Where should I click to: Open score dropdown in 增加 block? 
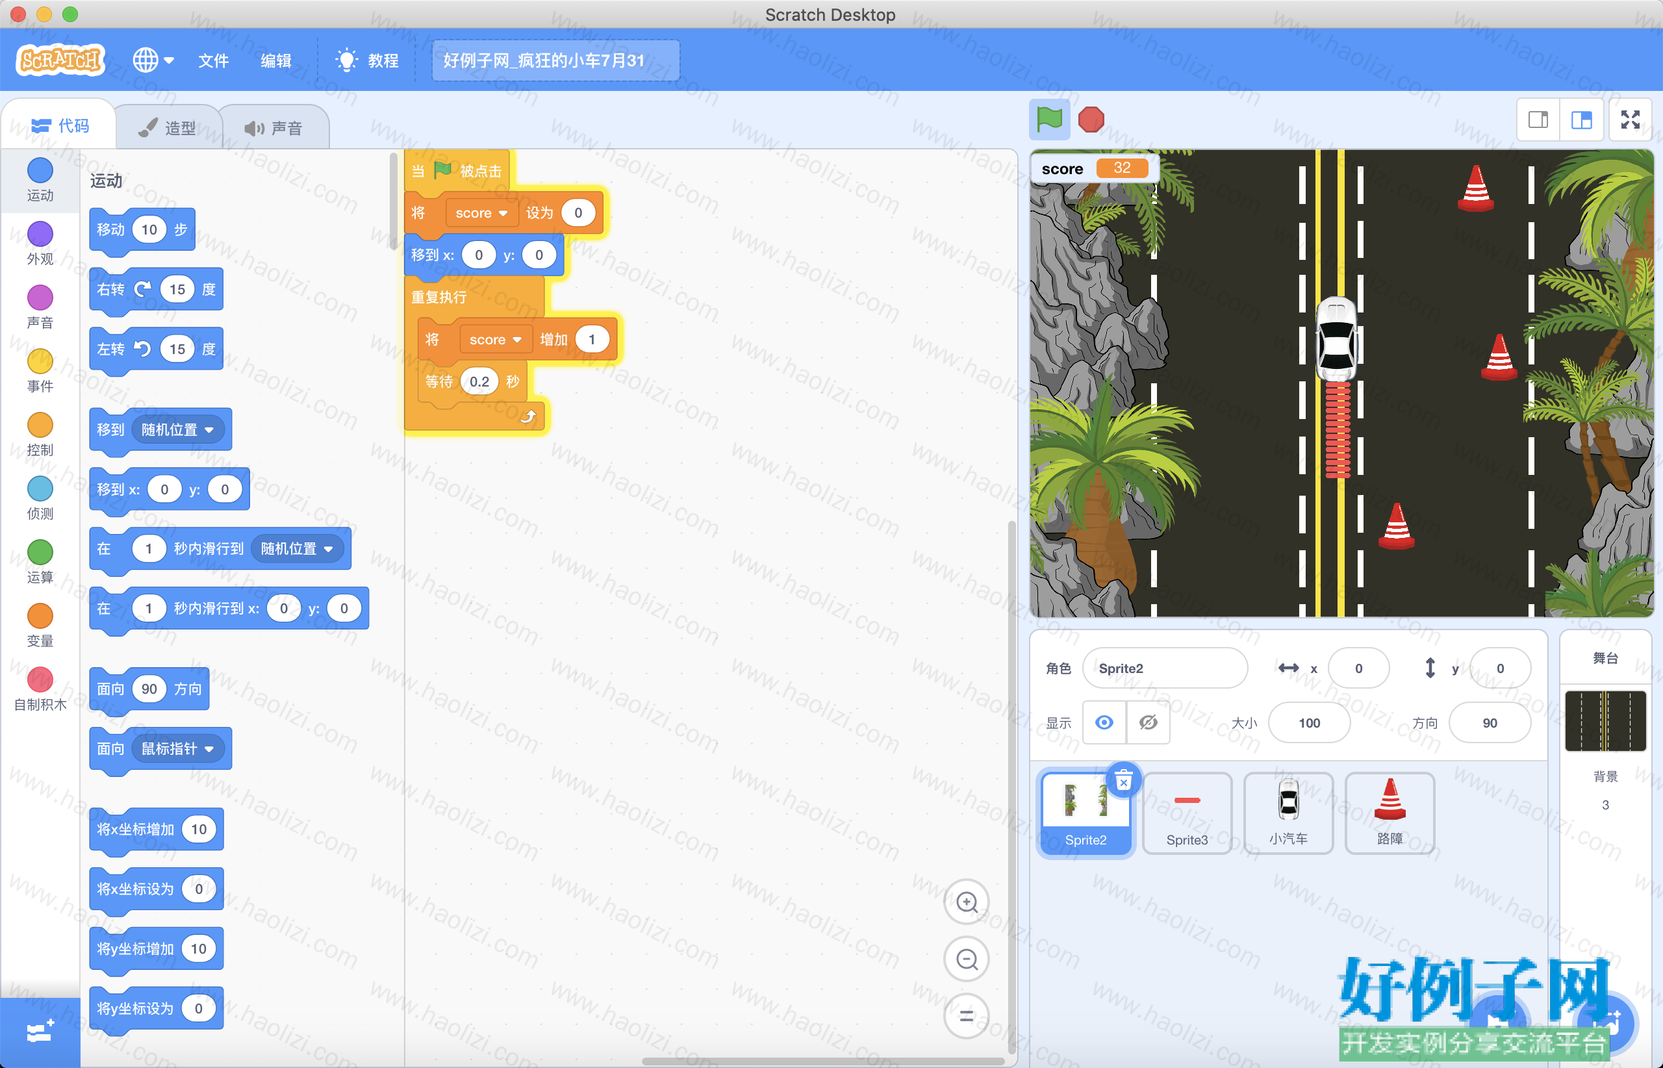495,339
